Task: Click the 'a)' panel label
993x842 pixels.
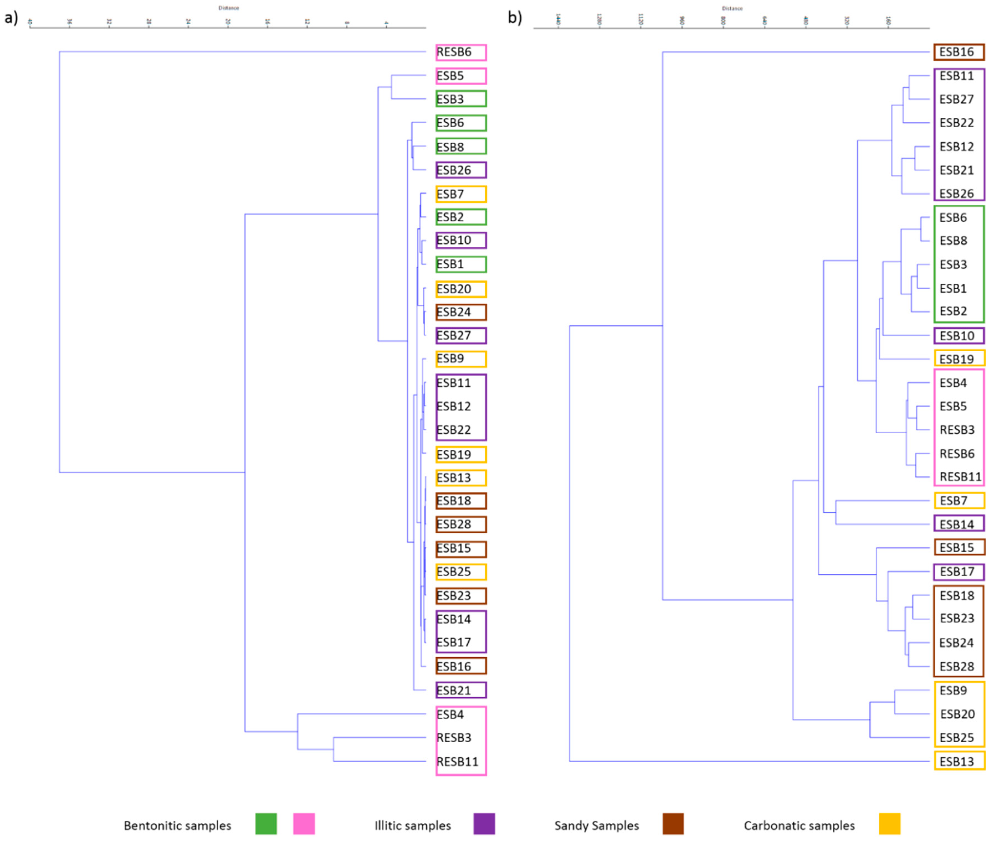Action: click(11, 18)
